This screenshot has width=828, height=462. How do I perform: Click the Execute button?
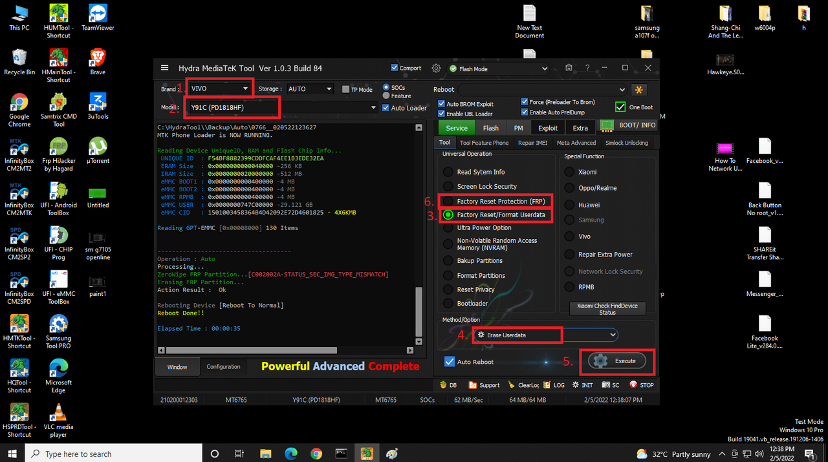point(618,361)
